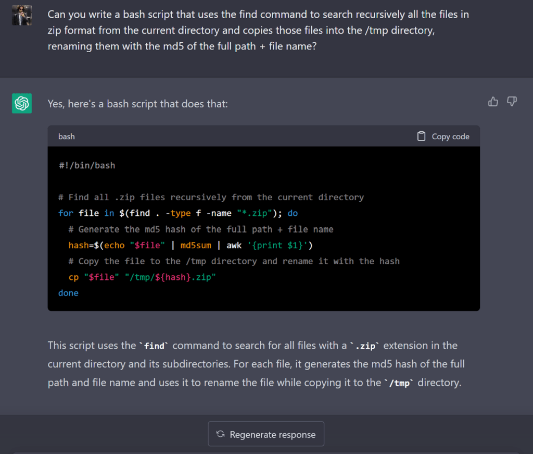Click the Copy code button
Viewport: 533px width, 454px height.
tap(443, 137)
